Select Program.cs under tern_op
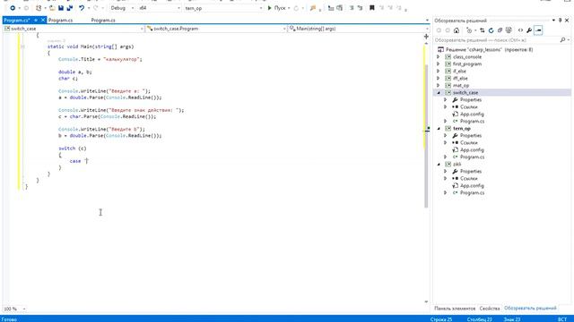574x322 pixels. click(x=473, y=157)
